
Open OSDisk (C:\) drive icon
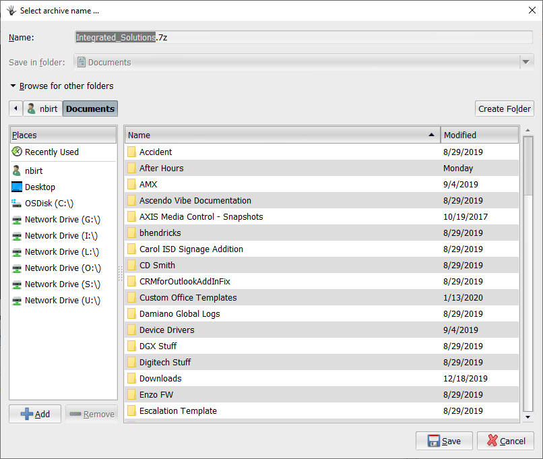(x=17, y=204)
